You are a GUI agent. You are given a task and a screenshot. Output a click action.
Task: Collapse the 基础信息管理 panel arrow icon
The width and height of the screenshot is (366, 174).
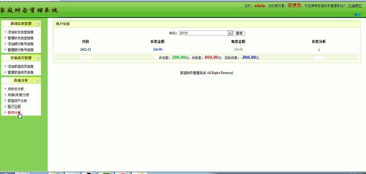click(x=37, y=24)
